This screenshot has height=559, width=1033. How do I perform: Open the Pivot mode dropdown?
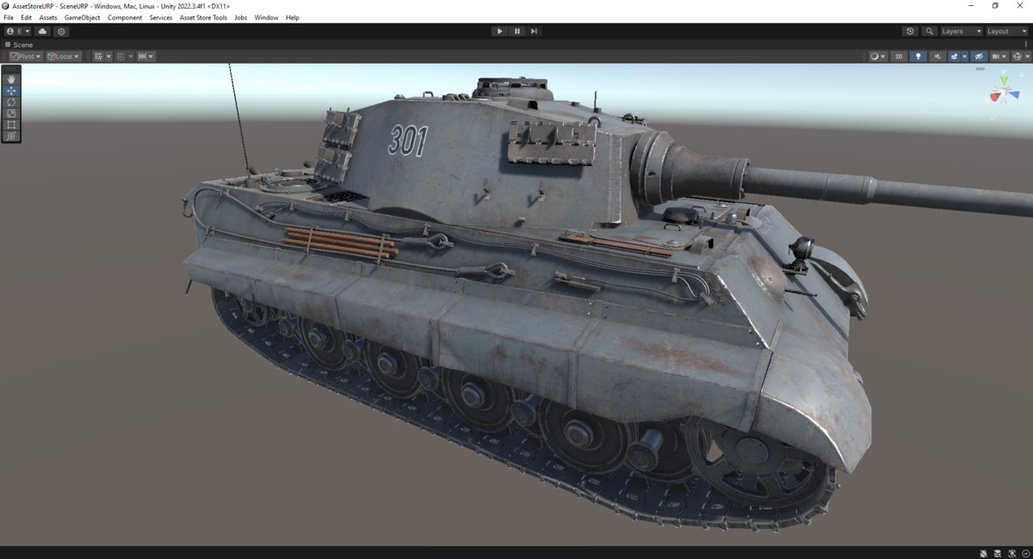(x=25, y=56)
